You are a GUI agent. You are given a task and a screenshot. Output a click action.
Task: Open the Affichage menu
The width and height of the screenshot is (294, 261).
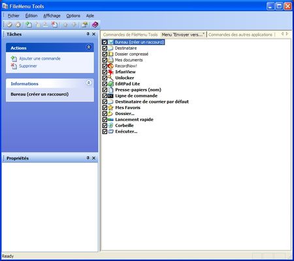click(52, 16)
